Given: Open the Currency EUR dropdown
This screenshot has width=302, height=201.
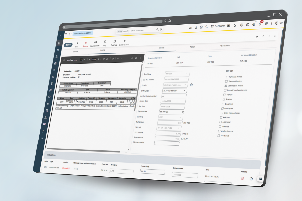Looking at the screenshot, I should click(180, 117).
